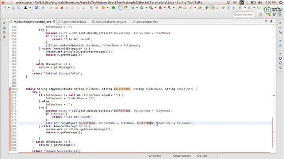This screenshot has width=284, height=159.
Task: Click the New file toolbar icon
Action: 4,8
